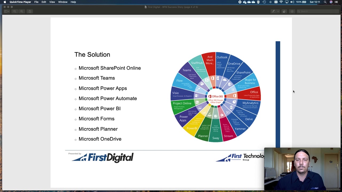The image size is (342, 192).
Task: Open the volume control in menu bar
Action: 292,2
